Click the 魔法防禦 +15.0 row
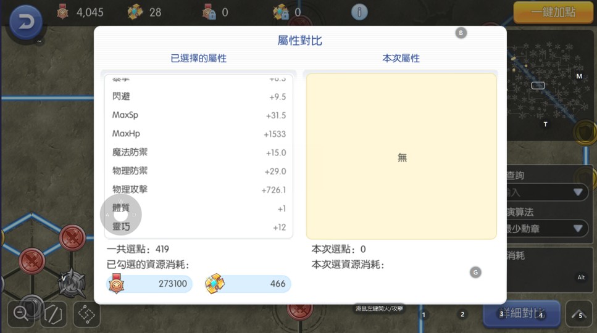The height and width of the screenshot is (333, 597). point(199,152)
